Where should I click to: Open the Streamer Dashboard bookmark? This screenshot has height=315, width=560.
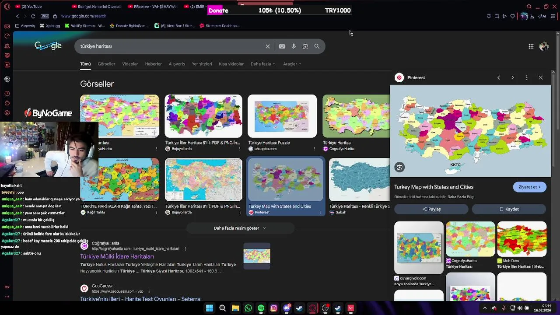[x=219, y=26]
